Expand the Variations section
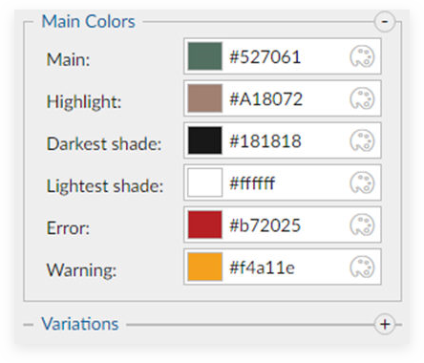The width and height of the screenshot is (424, 363). 385,324
